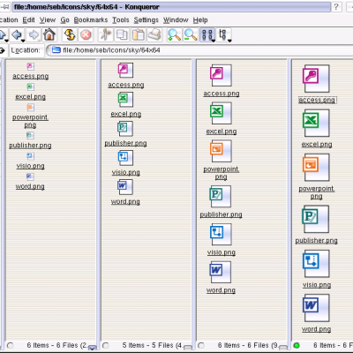Viewport: 353px width, 353px height.
Task: Click access.png filename in the first pane
Action: (x=30, y=76)
